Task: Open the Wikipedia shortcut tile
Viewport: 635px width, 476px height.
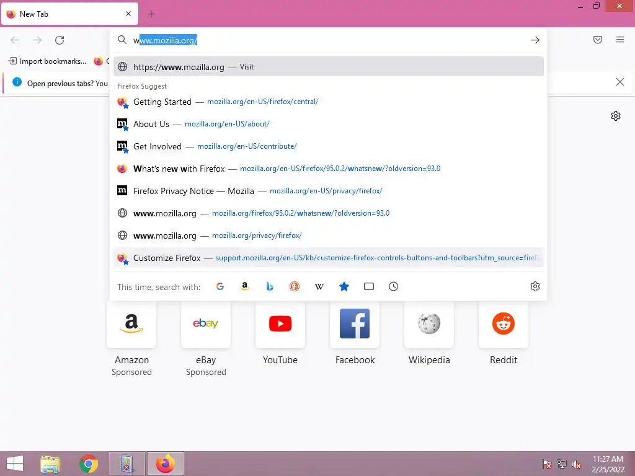Action: [429, 324]
